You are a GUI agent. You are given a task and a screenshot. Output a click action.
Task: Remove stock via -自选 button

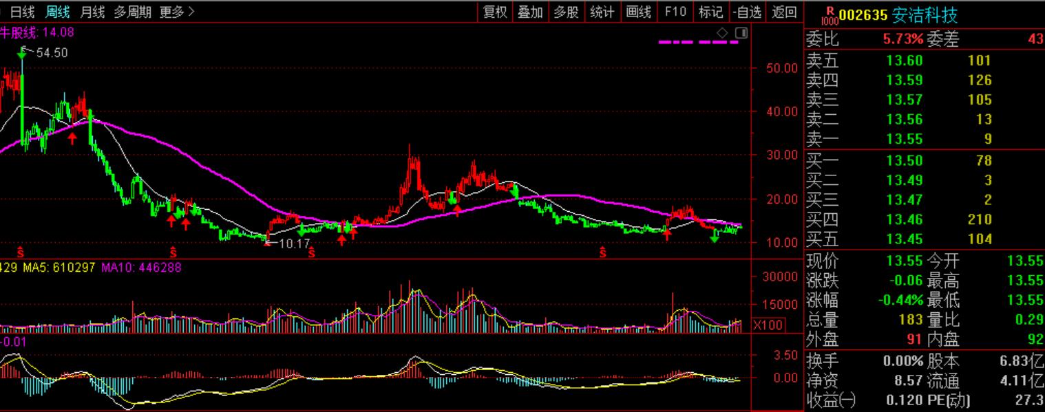click(748, 12)
